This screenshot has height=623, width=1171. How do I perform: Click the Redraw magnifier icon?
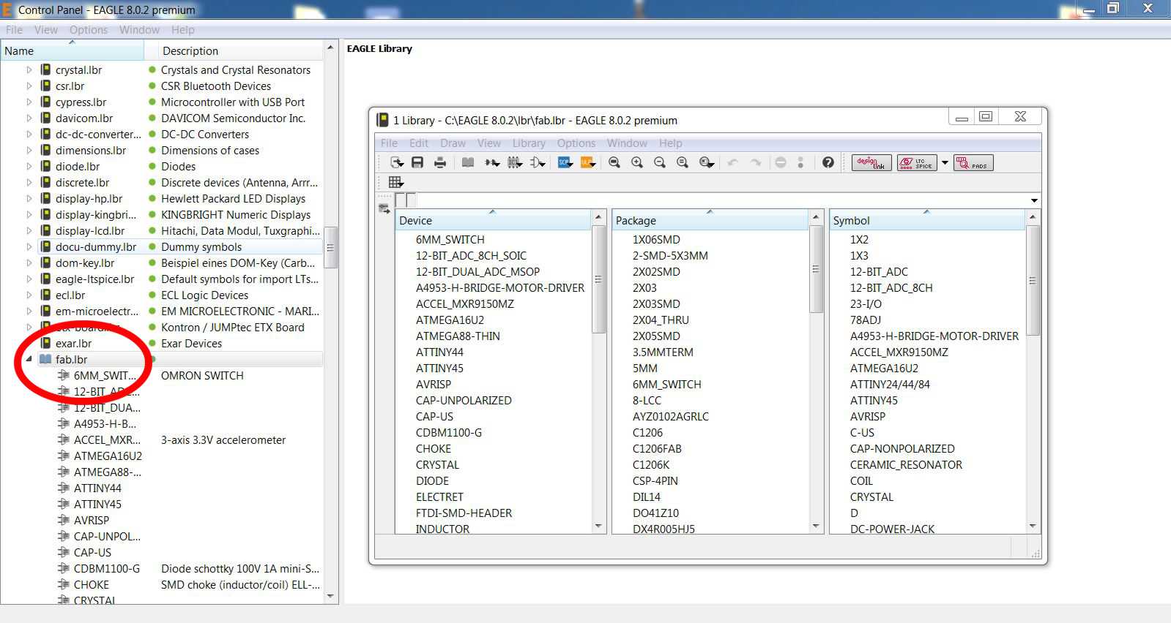click(683, 162)
